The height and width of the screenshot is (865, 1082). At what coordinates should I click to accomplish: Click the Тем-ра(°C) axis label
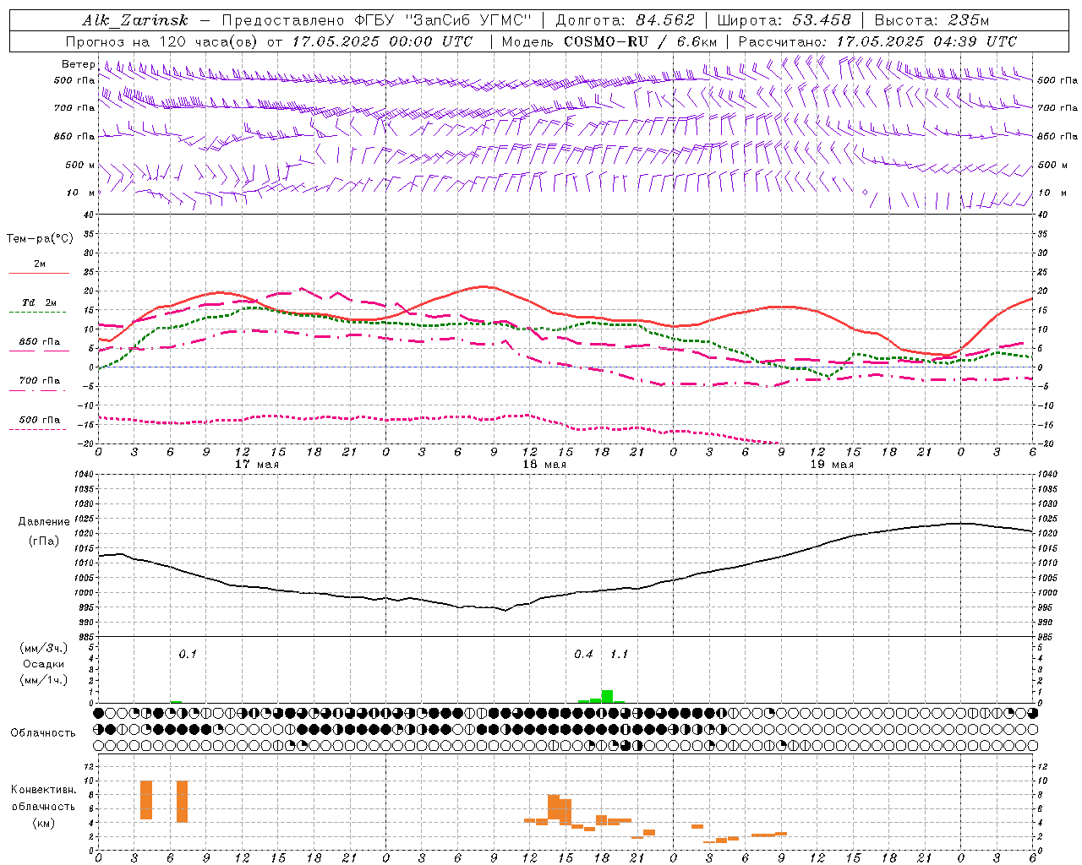(40, 239)
